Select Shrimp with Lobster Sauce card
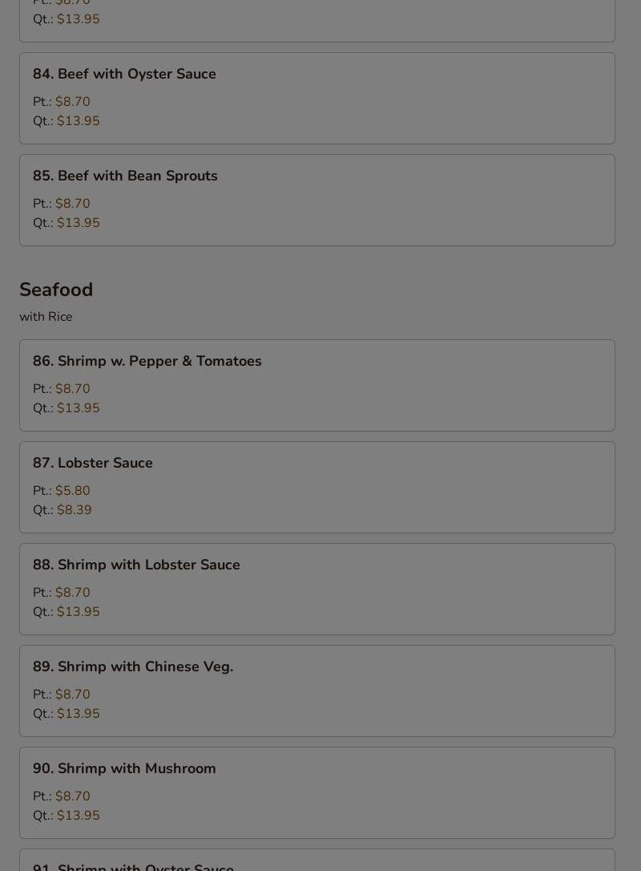The width and height of the screenshot is (641, 871). pos(316,589)
